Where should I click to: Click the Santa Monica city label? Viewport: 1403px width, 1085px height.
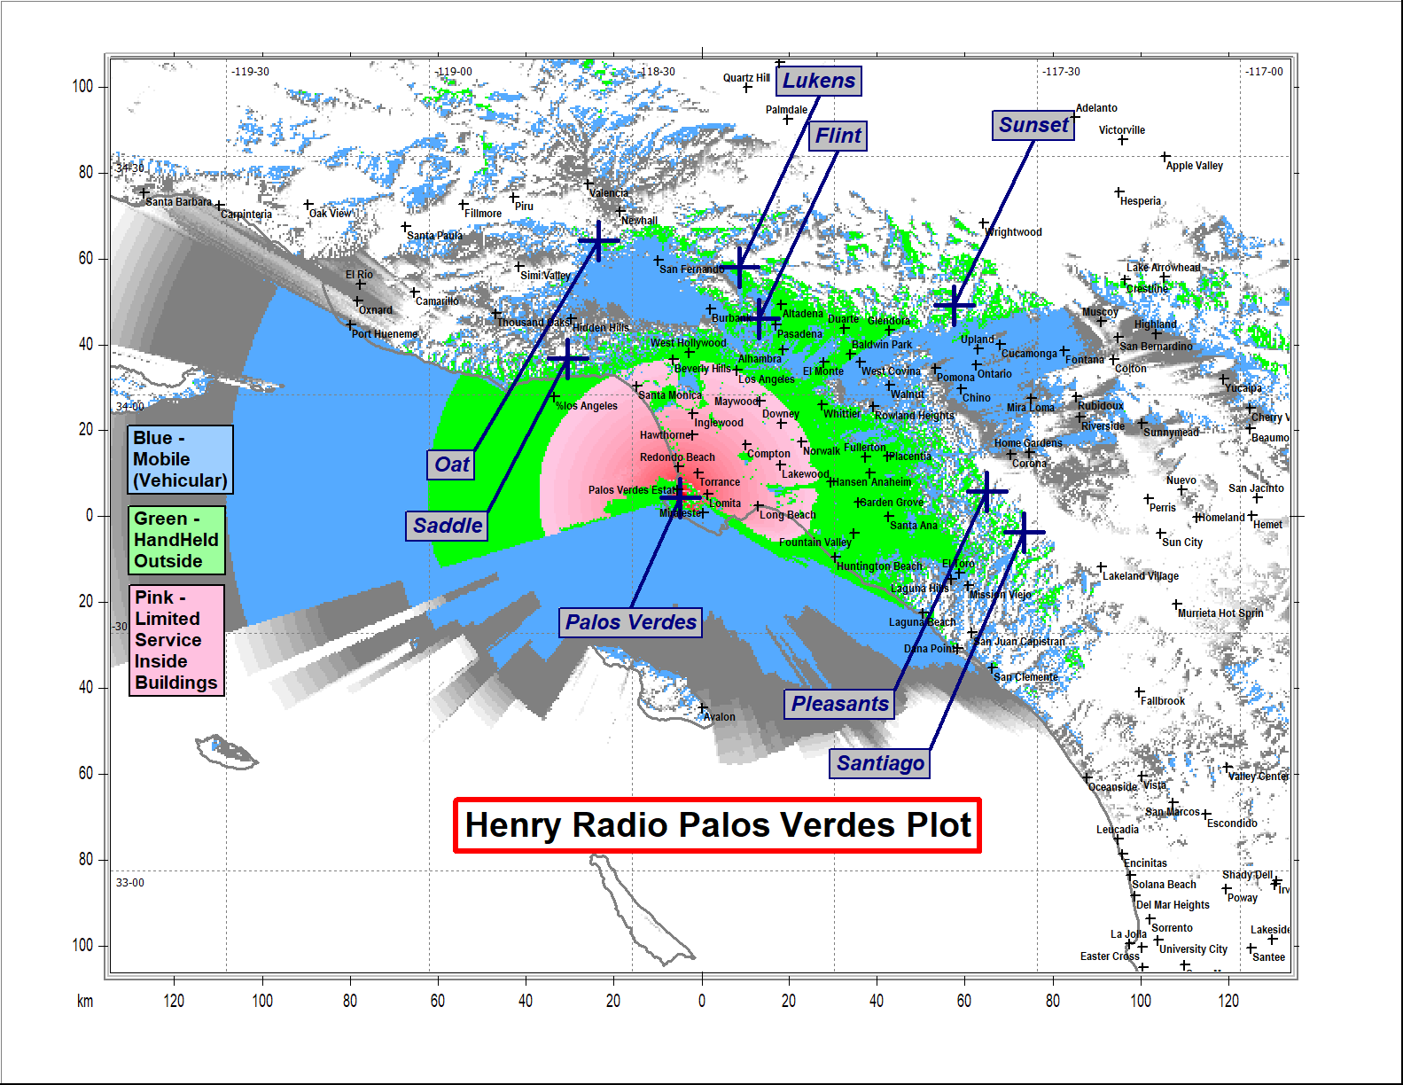point(670,395)
